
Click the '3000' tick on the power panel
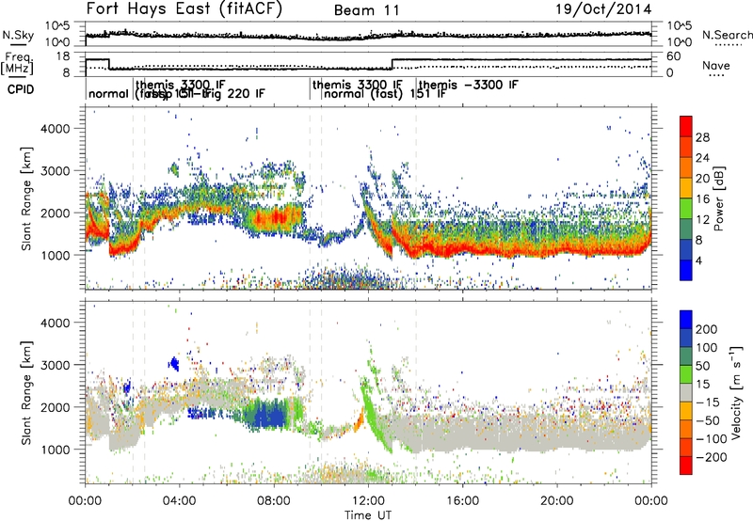pos(55,171)
